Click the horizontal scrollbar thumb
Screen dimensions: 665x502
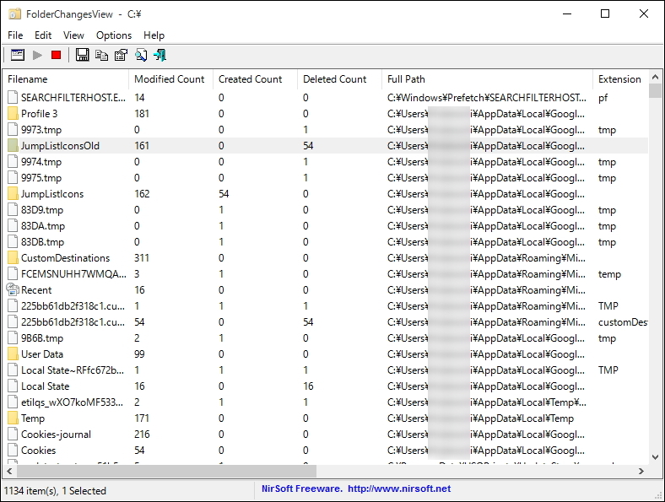point(166,471)
